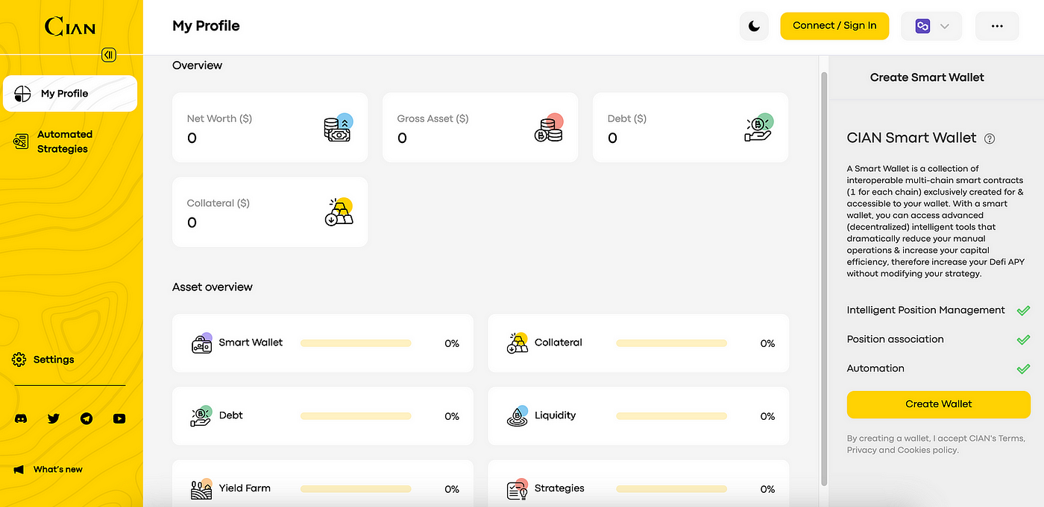Click Connect / Sign In button
Image resolution: width=1044 pixels, height=507 pixels.
tap(834, 26)
